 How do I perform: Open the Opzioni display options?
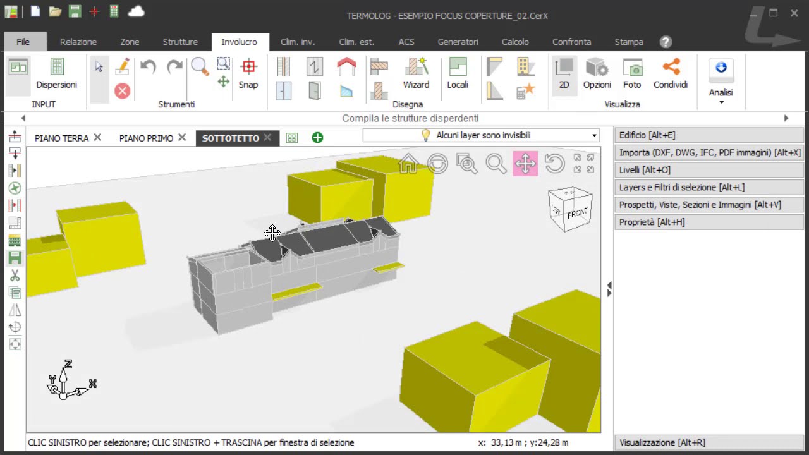pyautogui.click(x=597, y=73)
